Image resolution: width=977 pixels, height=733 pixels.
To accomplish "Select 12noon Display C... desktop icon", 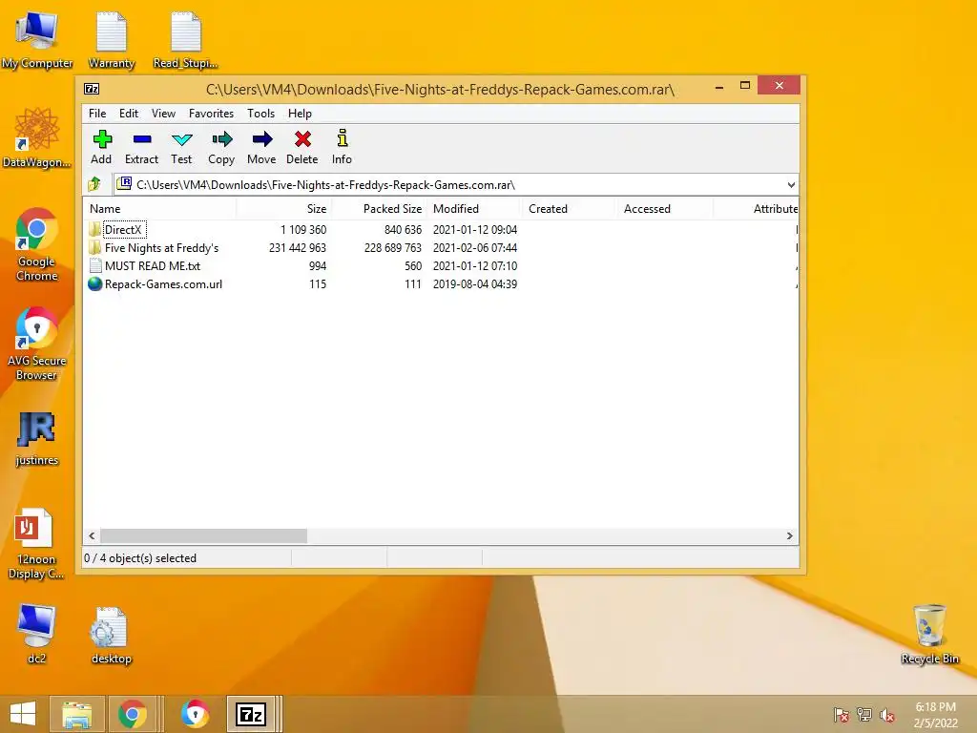I will coord(36,544).
